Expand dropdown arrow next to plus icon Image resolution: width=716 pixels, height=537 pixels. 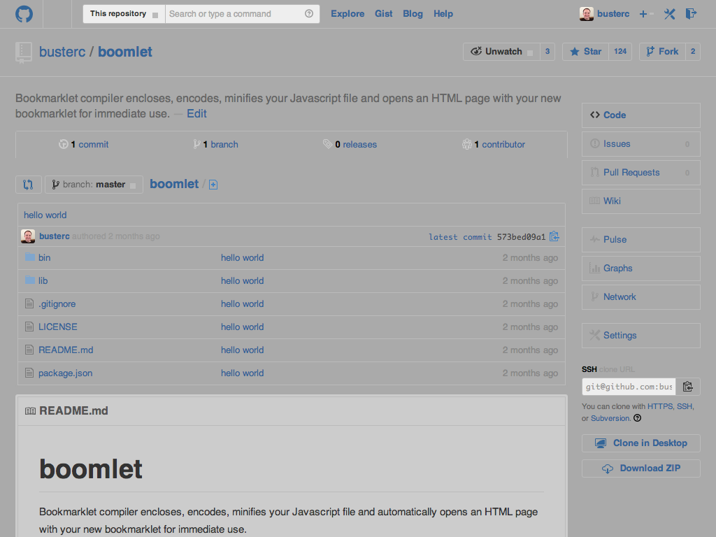click(x=652, y=14)
